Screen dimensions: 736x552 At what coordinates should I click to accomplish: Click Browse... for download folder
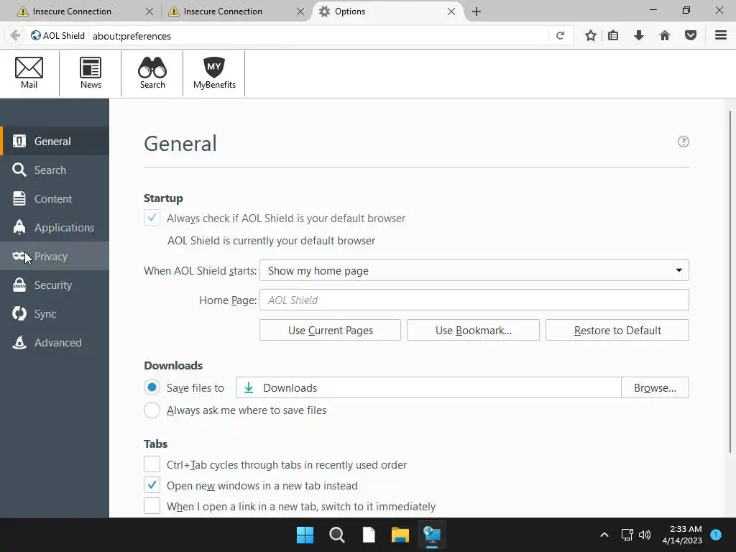point(655,387)
